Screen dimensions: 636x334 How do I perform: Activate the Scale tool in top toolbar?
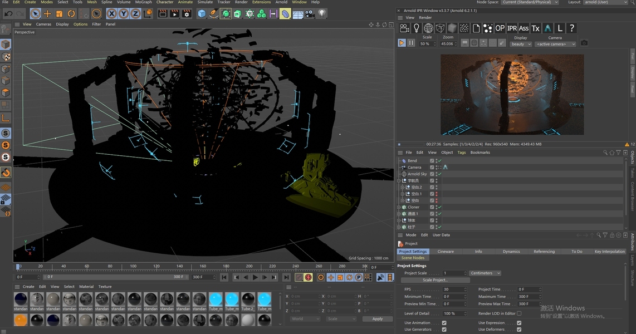59,14
